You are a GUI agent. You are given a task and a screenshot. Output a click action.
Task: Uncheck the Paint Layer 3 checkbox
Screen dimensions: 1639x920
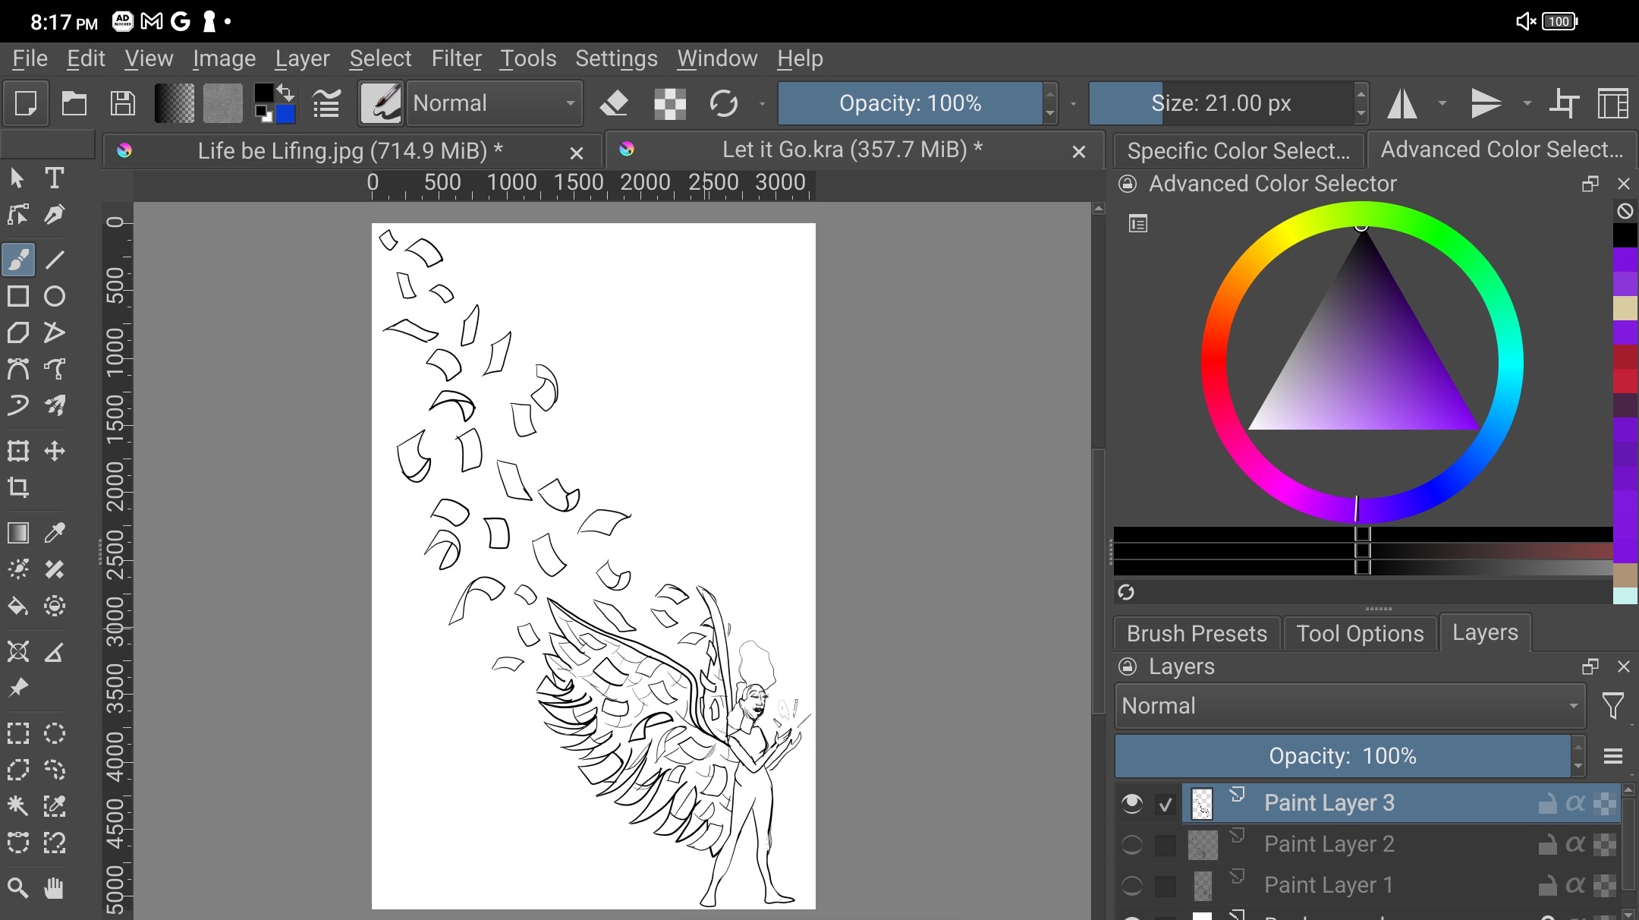point(1166,804)
